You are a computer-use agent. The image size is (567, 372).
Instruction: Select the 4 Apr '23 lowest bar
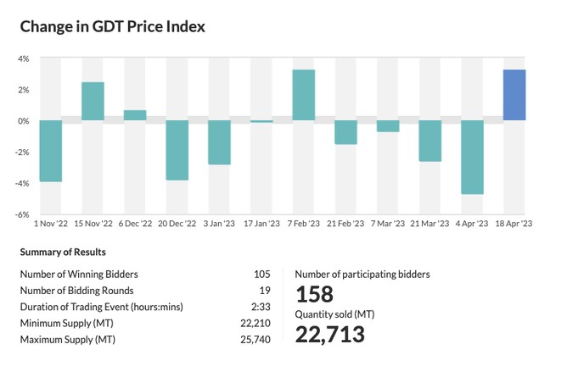click(x=472, y=157)
